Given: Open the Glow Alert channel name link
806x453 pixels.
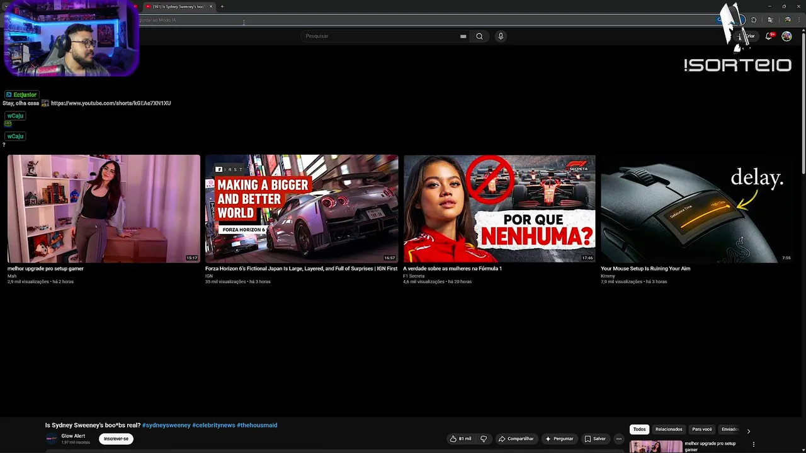Looking at the screenshot, I should pos(73,436).
